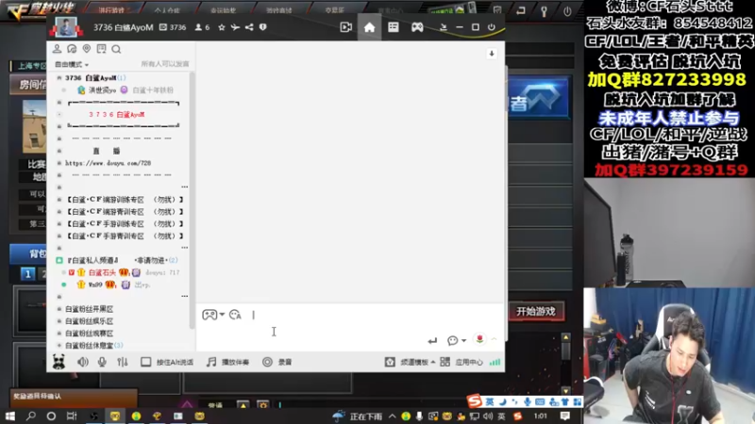This screenshot has width=755, height=424.
Task: Collapse the 白鲨私人频道 sub-channel
Action: pos(59,260)
